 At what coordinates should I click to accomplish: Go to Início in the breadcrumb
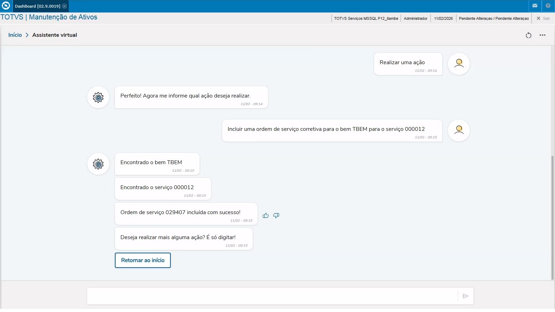click(x=15, y=35)
